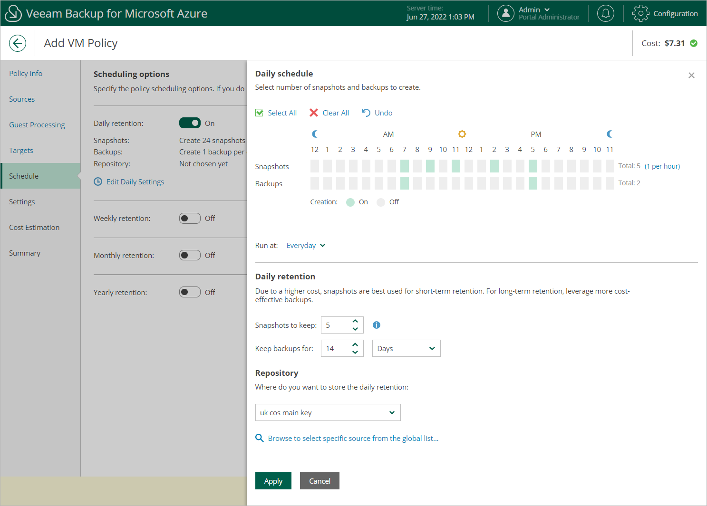Click the Cancel button
The height and width of the screenshot is (506, 707).
(320, 481)
